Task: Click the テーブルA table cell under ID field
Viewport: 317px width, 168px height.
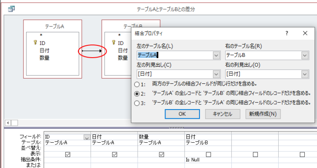Action: (x=67, y=143)
